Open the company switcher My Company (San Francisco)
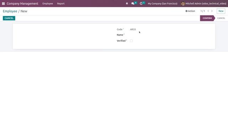228x128 pixels. (x=162, y=4)
